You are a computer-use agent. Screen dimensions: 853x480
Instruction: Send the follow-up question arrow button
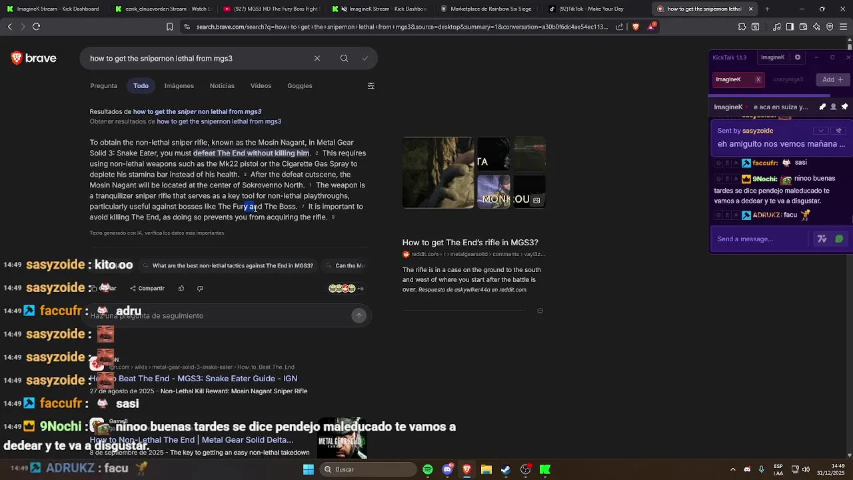coord(359,316)
